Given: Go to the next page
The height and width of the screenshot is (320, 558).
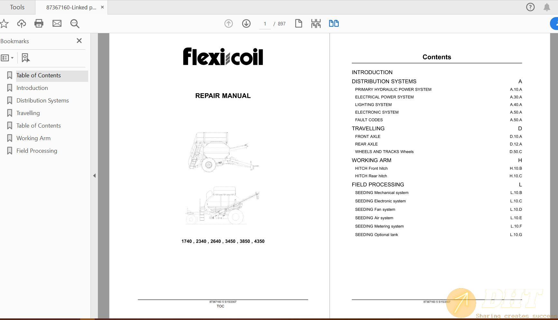Looking at the screenshot, I should (x=246, y=24).
